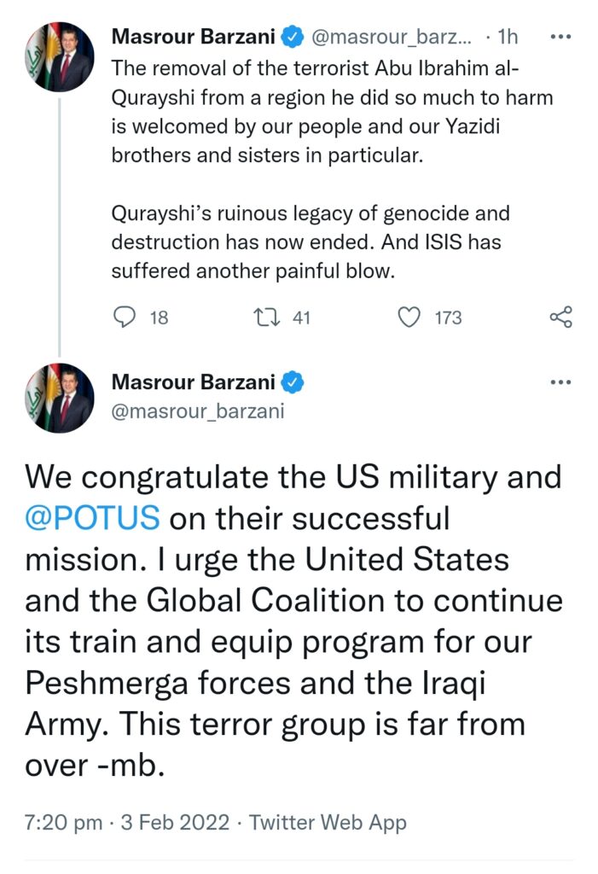Screen dimensions: 598x874
Task: Click the 1h timestamp on first tweet
Action: (508, 38)
